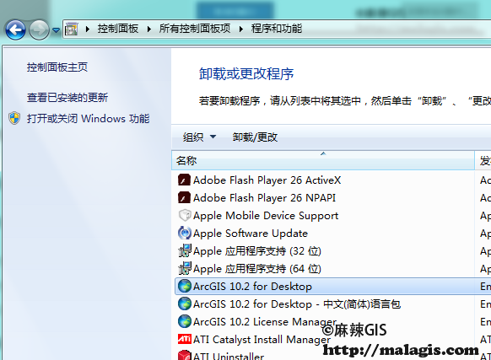Select Apple Software Update icon
The height and width of the screenshot is (360, 491).
(184, 234)
